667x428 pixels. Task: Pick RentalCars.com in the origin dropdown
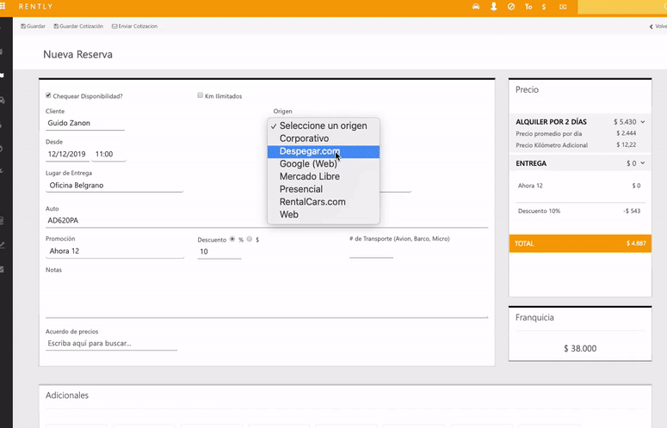click(x=312, y=202)
